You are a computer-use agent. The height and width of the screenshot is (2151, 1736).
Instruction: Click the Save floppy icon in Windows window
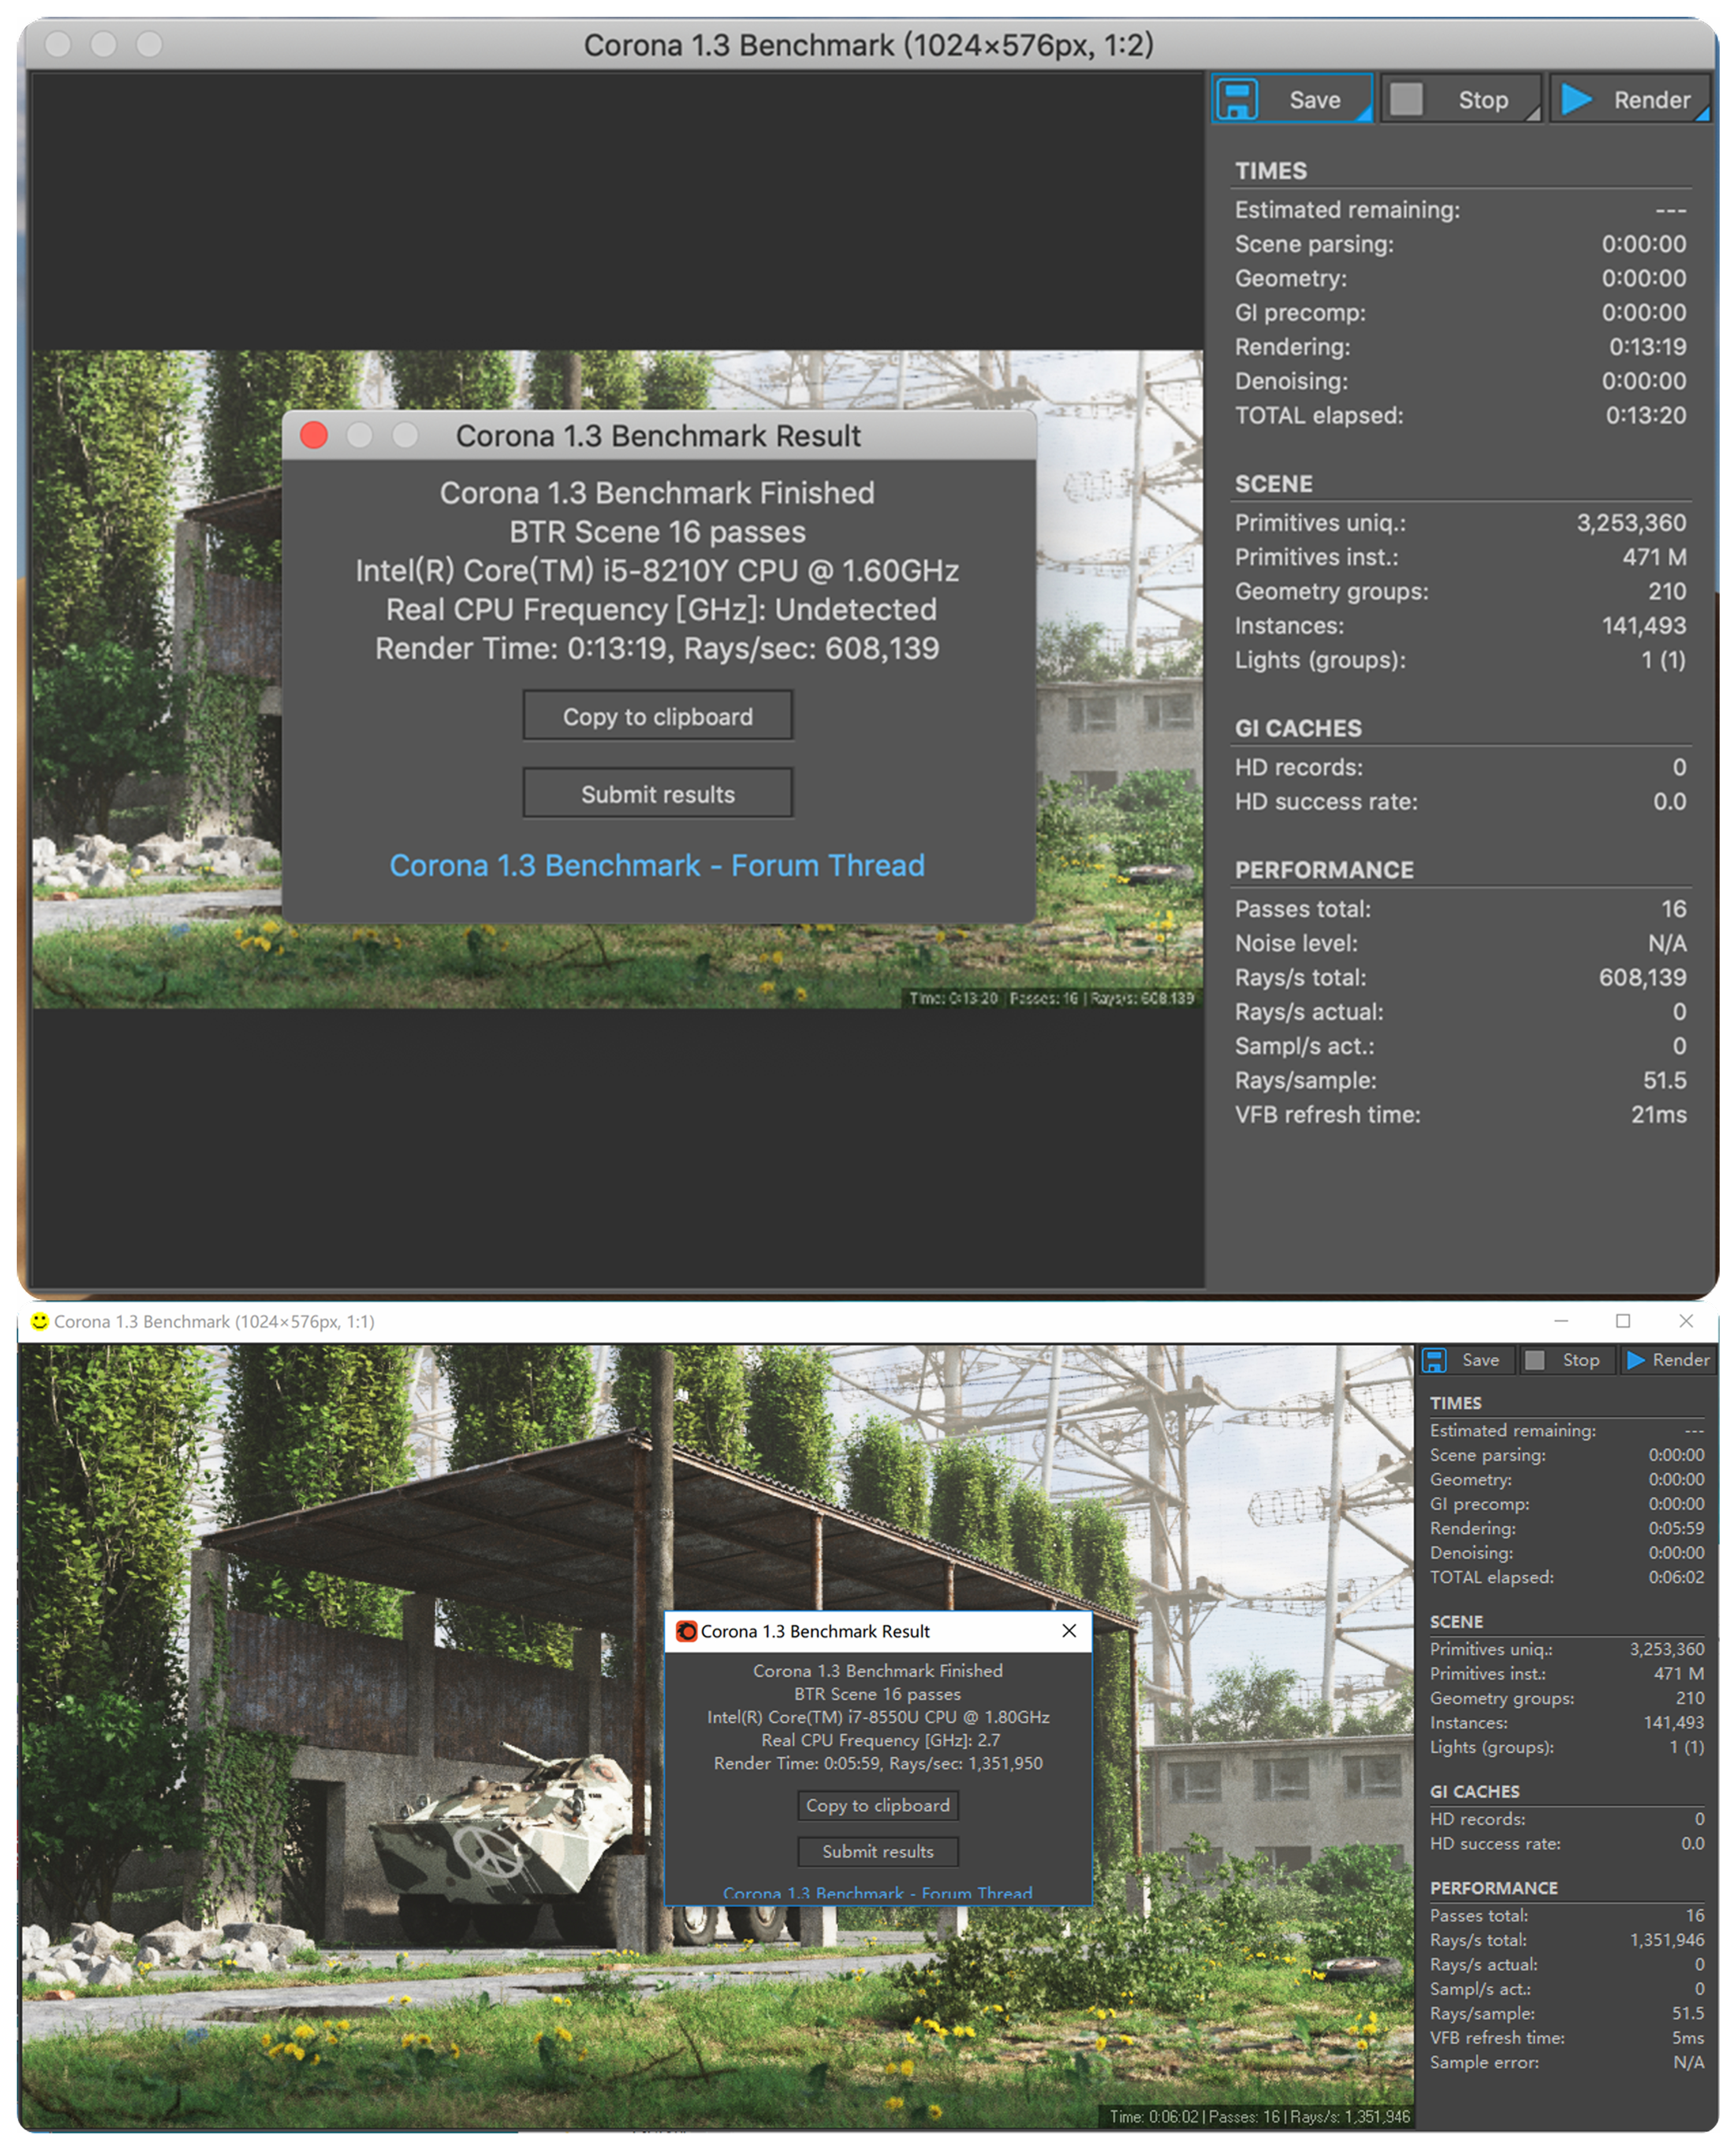[1434, 1360]
